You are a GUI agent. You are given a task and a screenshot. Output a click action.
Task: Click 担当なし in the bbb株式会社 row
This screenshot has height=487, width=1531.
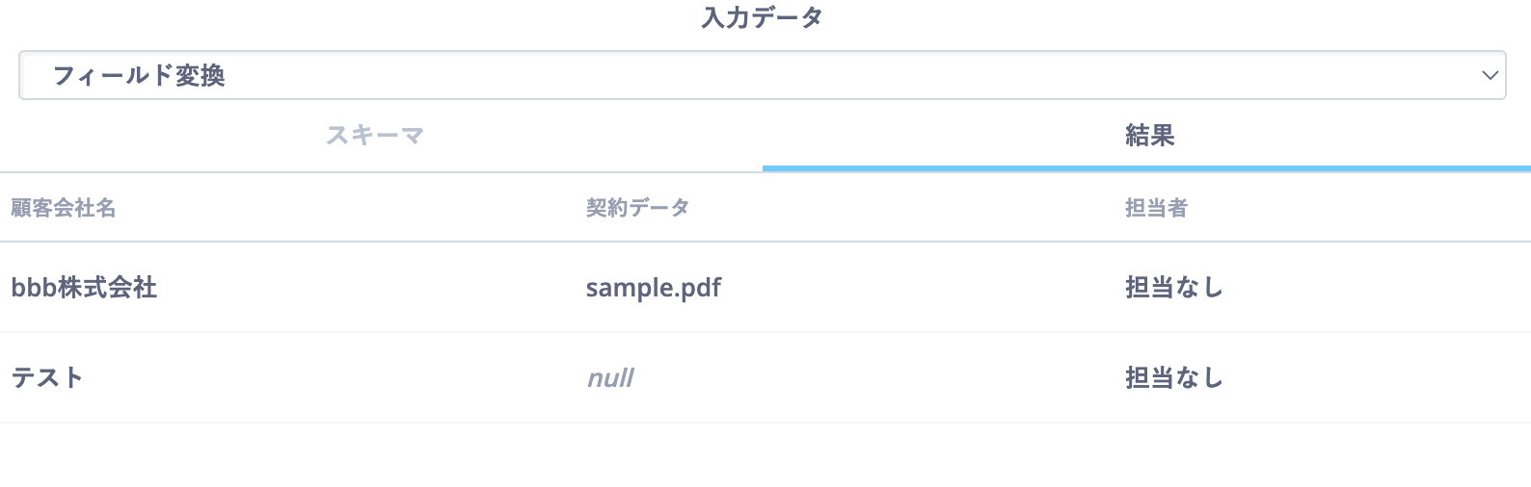tap(1173, 287)
